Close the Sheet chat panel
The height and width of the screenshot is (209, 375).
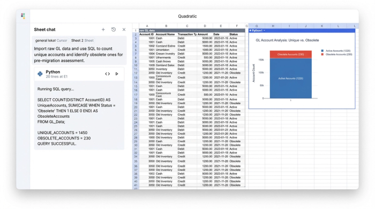pos(124,29)
